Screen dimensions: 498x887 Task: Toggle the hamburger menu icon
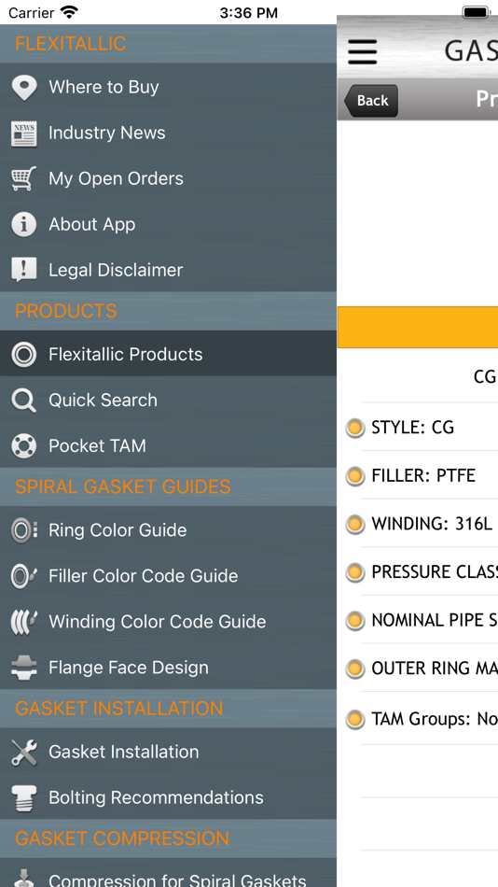(363, 52)
